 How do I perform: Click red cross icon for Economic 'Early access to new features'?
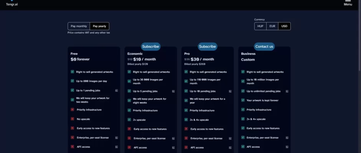pyautogui.click(x=129, y=129)
